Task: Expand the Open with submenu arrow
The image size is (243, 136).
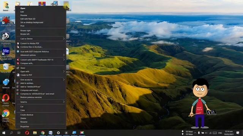Action: coord(64,71)
